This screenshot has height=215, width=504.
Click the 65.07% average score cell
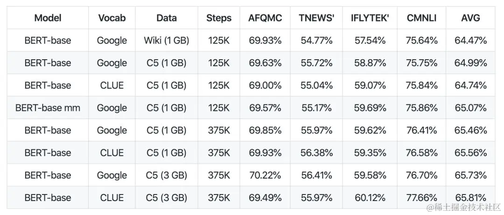(470, 108)
